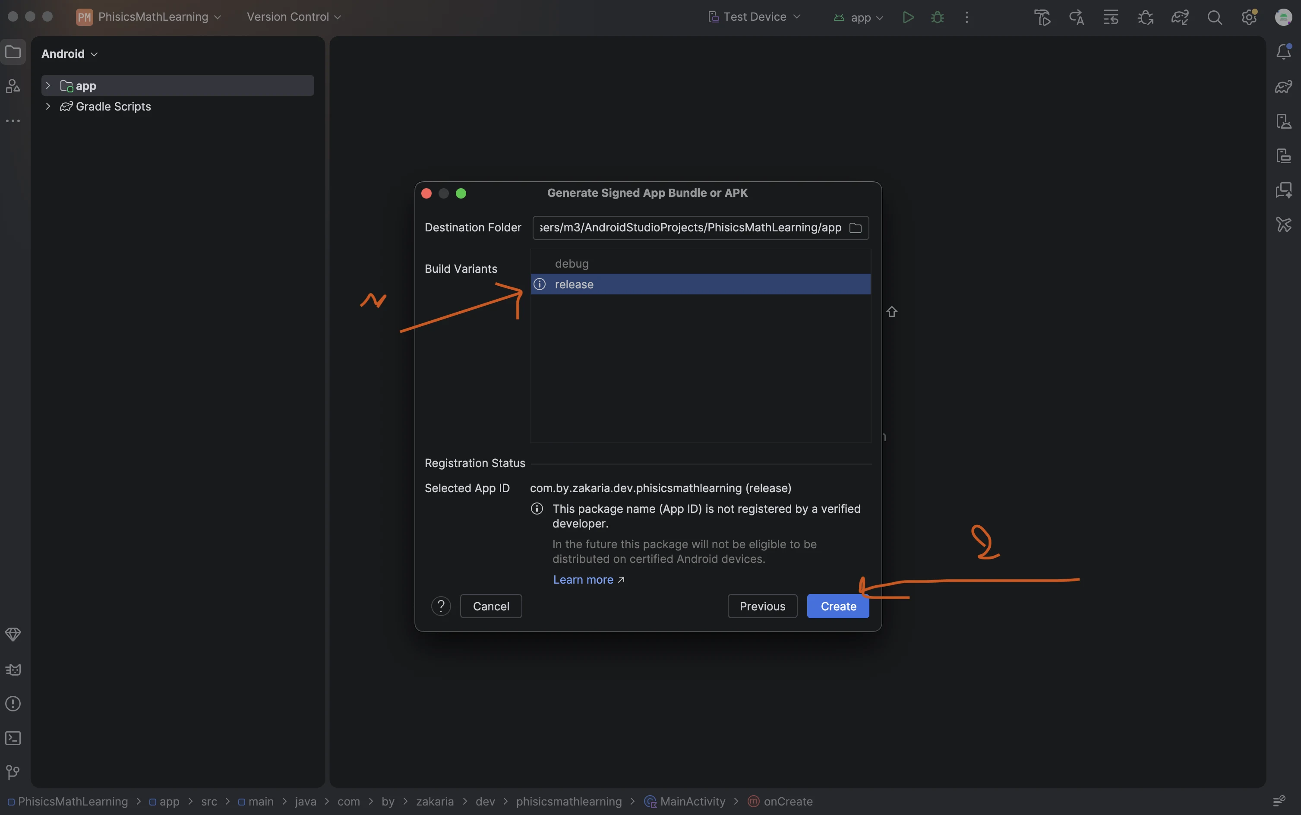Select the debug build variant
Viewport: 1301px width, 815px height.
pyautogui.click(x=701, y=264)
